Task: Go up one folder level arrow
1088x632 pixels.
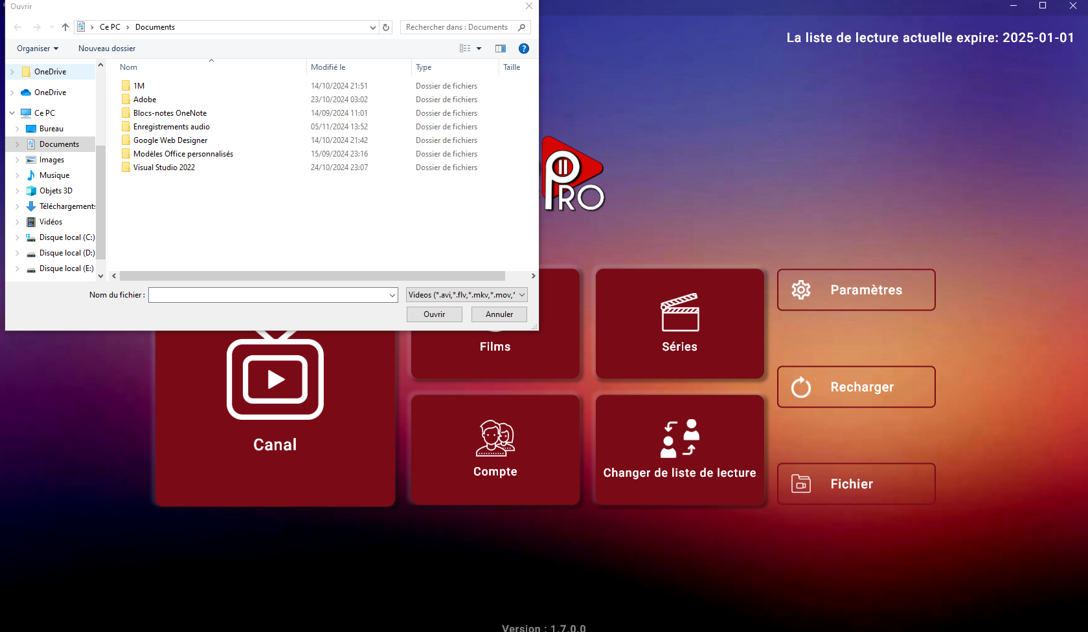Action: point(65,27)
